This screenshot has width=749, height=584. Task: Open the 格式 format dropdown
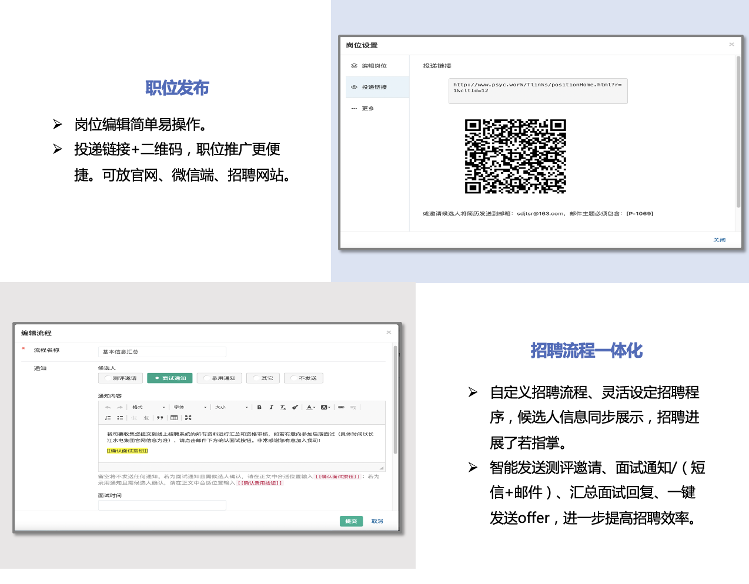coord(148,407)
